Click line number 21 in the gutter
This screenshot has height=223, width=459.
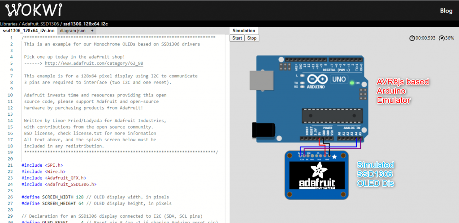click(x=11, y=165)
